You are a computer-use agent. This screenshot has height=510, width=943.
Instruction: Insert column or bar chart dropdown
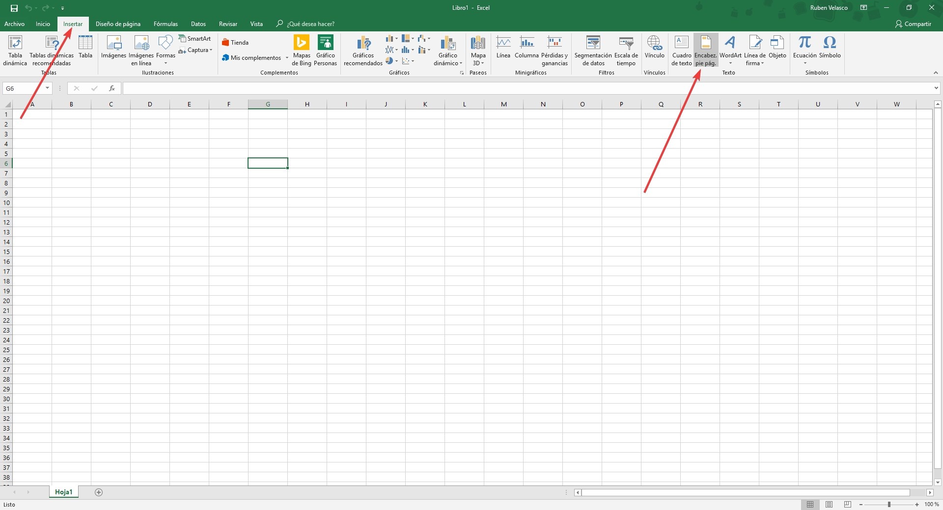pos(391,38)
